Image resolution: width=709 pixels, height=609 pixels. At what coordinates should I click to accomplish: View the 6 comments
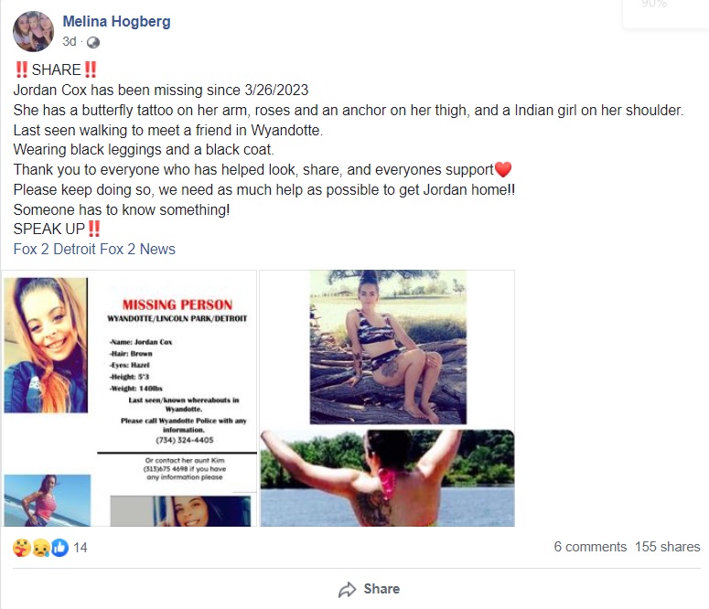coord(590,547)
